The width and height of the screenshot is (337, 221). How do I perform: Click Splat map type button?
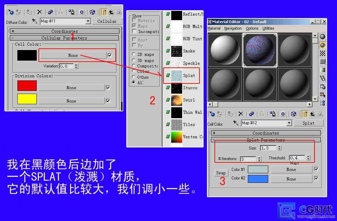308,123
